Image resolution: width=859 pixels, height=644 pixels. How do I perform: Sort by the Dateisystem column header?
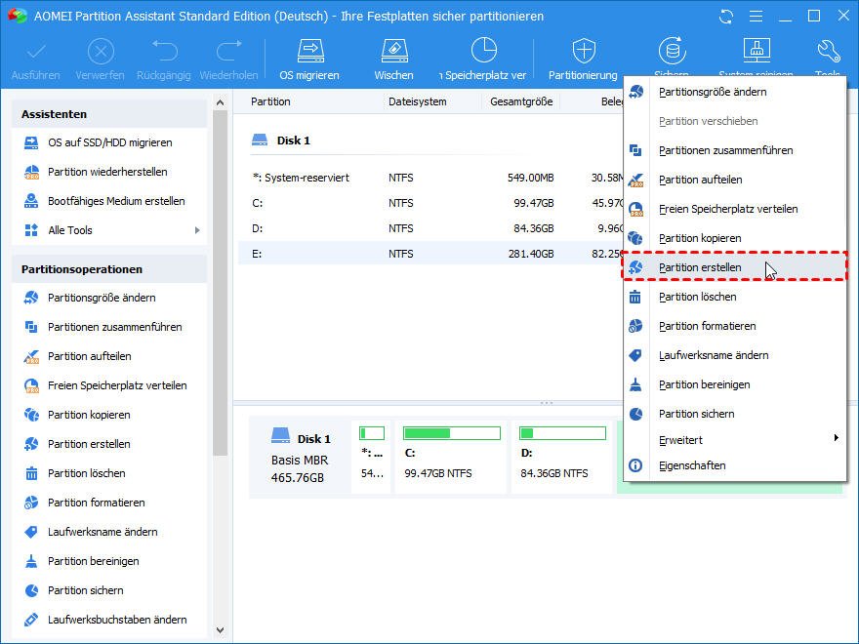click(x=418, y=101)
